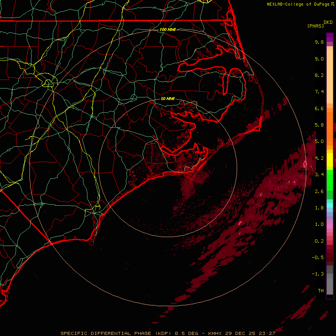The image size is (336, 336).
Task: Click the 6.6 value on color scale
Action: pos(319,108)
